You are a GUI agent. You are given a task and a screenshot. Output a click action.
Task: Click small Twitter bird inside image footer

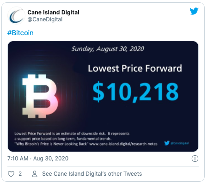(x=167, y=143)
